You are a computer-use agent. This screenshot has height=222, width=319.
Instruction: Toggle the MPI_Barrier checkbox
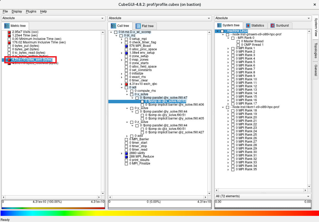(x=126, y=139)
